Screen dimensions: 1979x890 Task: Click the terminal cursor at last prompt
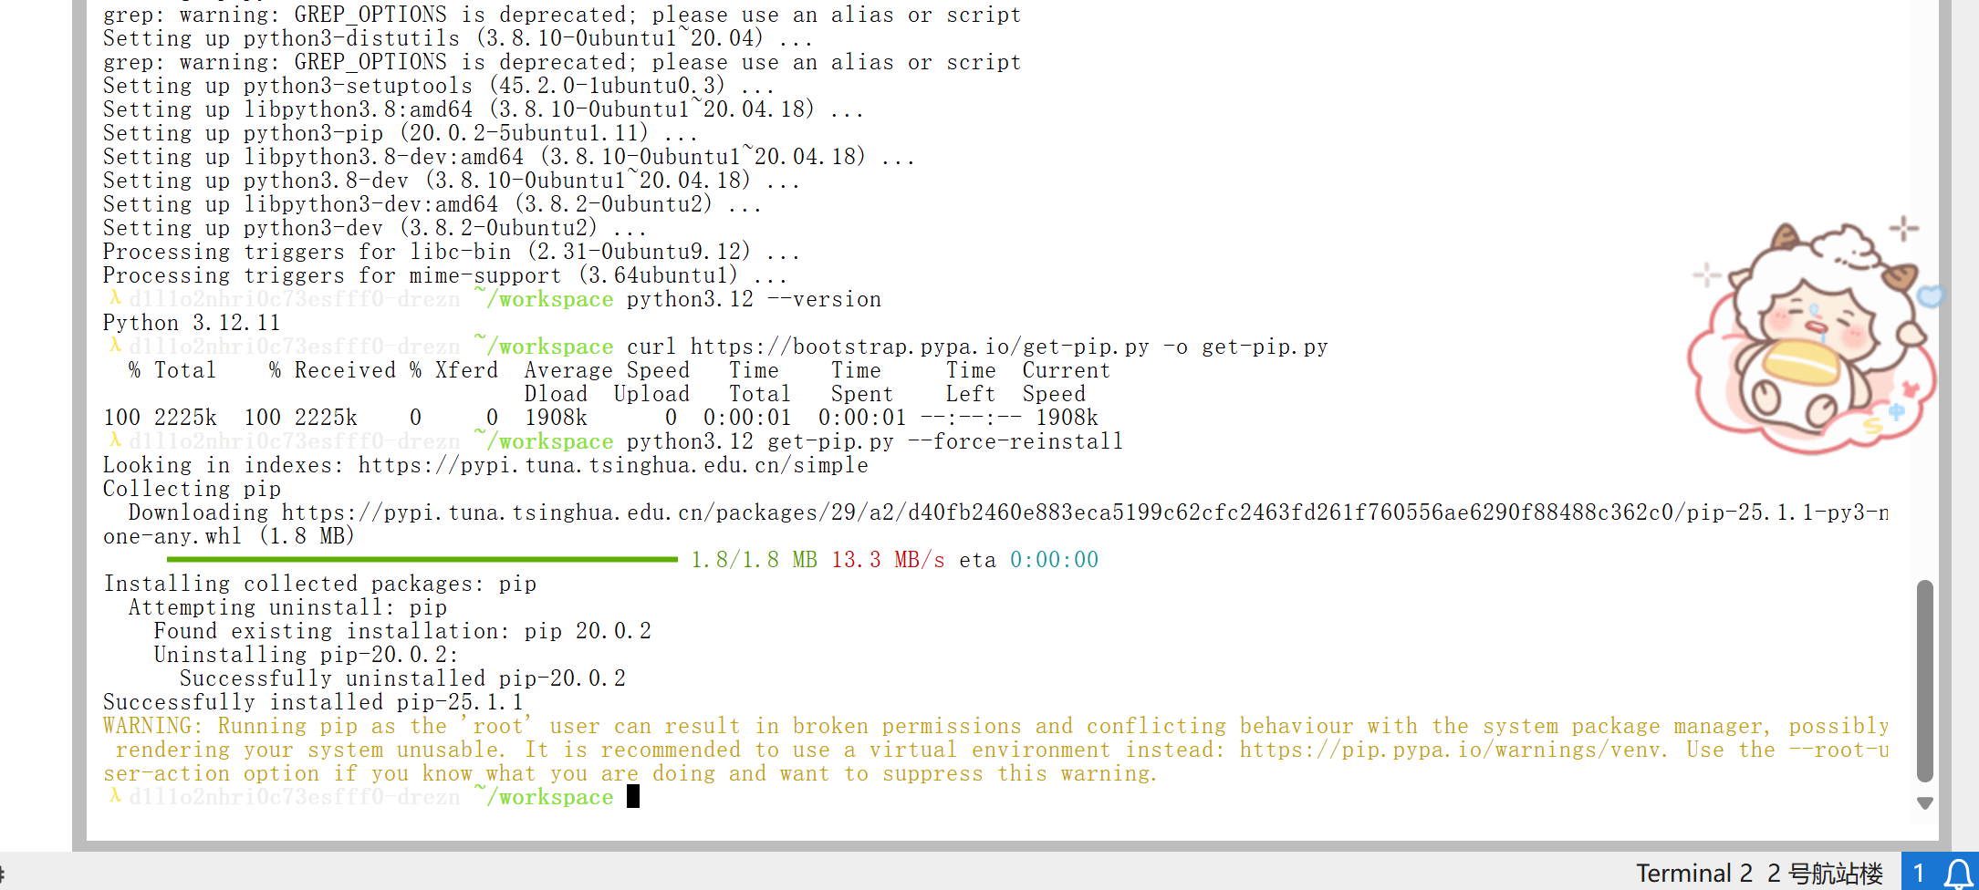click(633, 797)
